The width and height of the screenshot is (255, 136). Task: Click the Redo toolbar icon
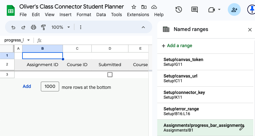coord(23,27)
